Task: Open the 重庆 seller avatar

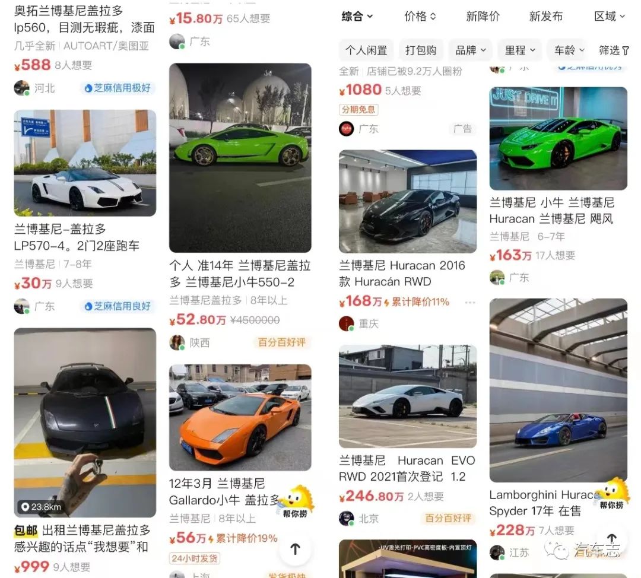Action: (346, 323)
